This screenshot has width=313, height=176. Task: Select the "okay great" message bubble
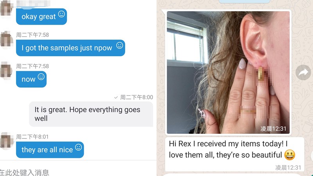point(41,16)
